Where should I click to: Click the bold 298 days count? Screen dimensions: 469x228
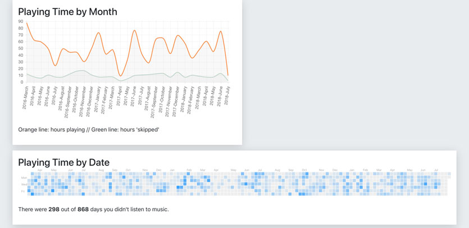pyautogui.click(x=54, y=209)
